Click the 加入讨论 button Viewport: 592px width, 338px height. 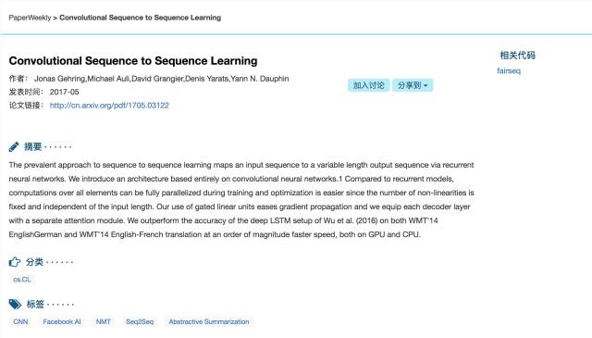(x=368, y=85)
